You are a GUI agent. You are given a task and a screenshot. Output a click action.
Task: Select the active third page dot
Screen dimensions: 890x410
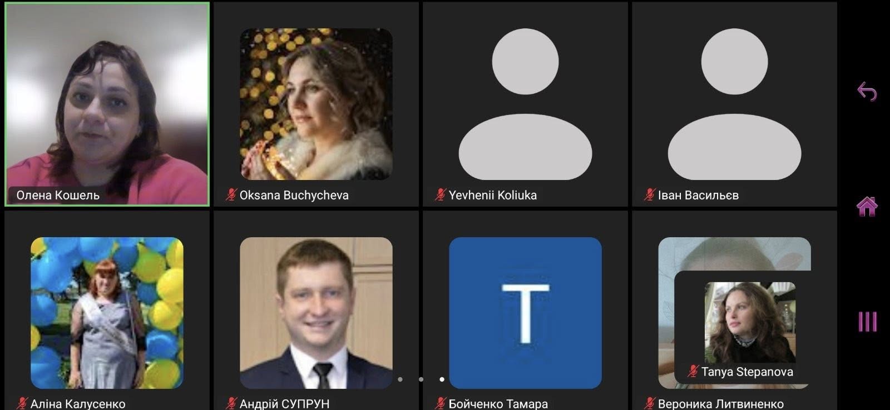click(x=442, y=379)
